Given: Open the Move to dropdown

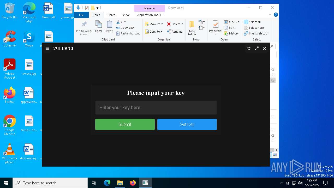Looking at the screenshot, I should [154, 24].
